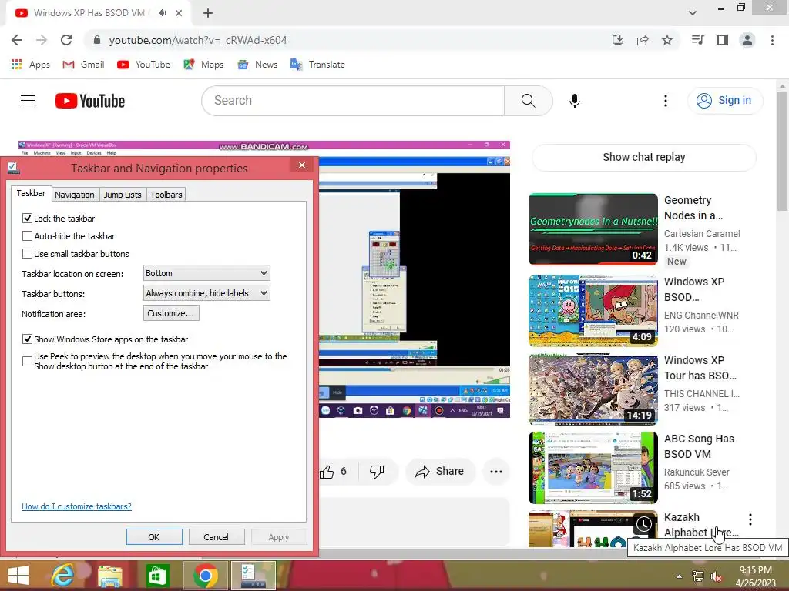Click the YouTube logo
The image size is (789, 591).
point(90,101)
